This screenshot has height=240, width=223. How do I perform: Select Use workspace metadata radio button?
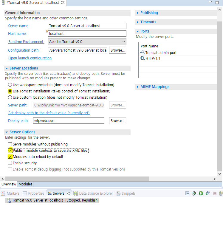pyautogui.click(x=10, y=85)
